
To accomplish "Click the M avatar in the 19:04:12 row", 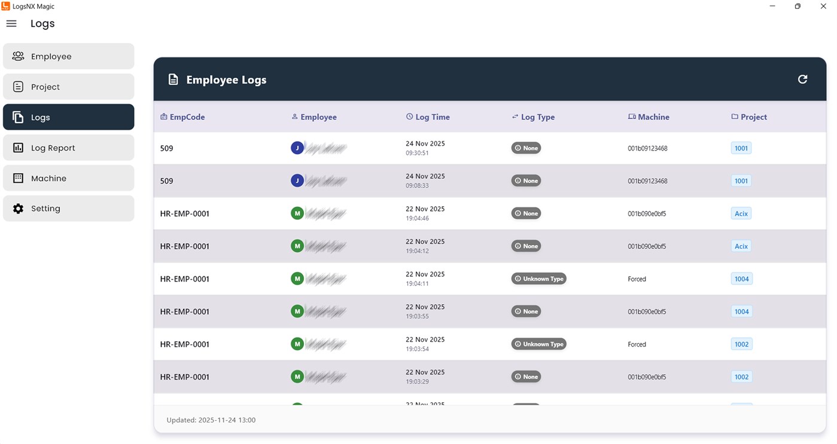I will 297,246.
